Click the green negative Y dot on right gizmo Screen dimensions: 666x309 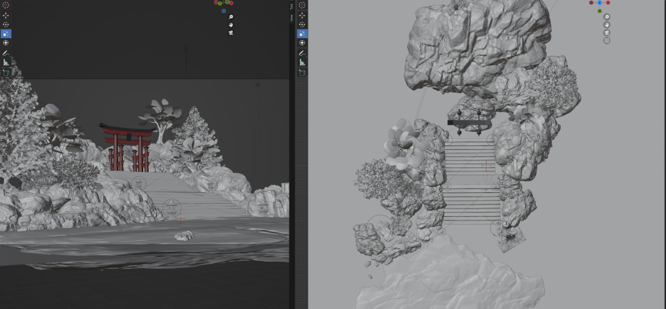tap(599, 11)
